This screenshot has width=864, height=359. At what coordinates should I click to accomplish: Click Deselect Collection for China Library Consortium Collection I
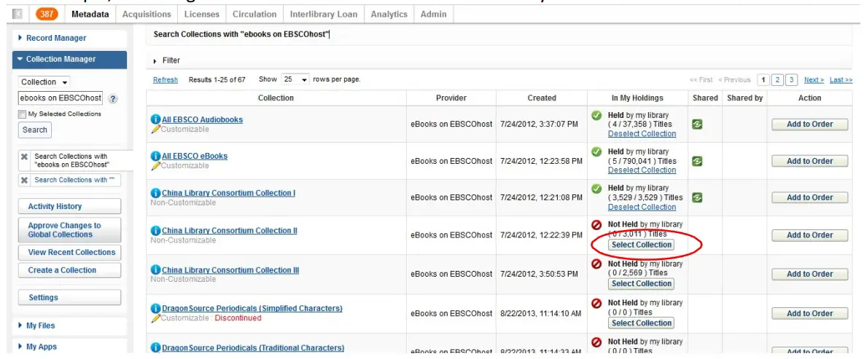642,207
